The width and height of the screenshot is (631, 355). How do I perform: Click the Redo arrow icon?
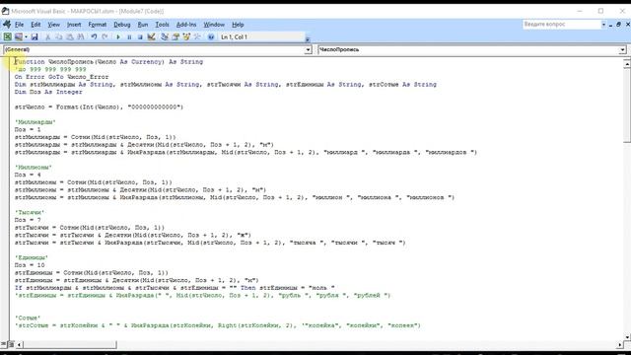point(105,37)
